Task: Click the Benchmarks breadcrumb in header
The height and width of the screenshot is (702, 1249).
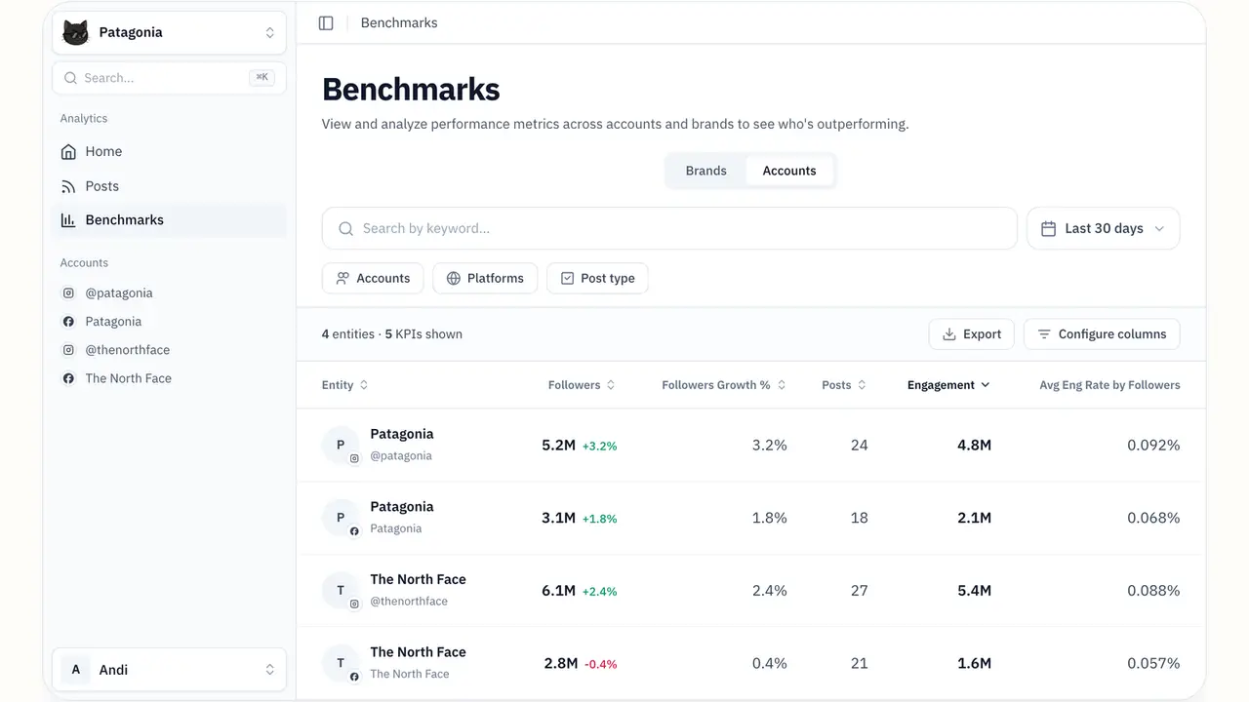Action: (399, 22)
